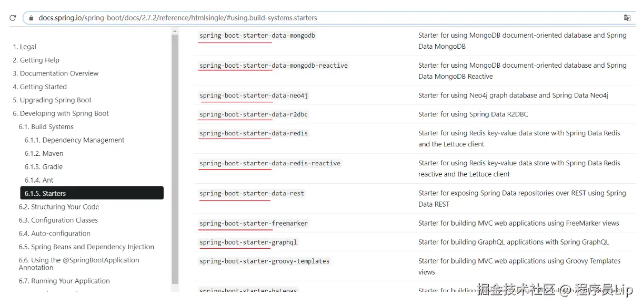
Task: Click spring-boot-starter-data-rest code text
Action: [x=252, y=193]
